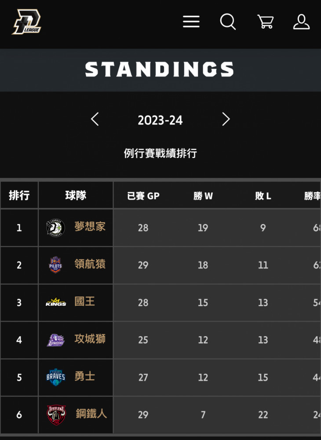Select the 2023-24 season label
The image size is (321, 440).
[160, 120]
